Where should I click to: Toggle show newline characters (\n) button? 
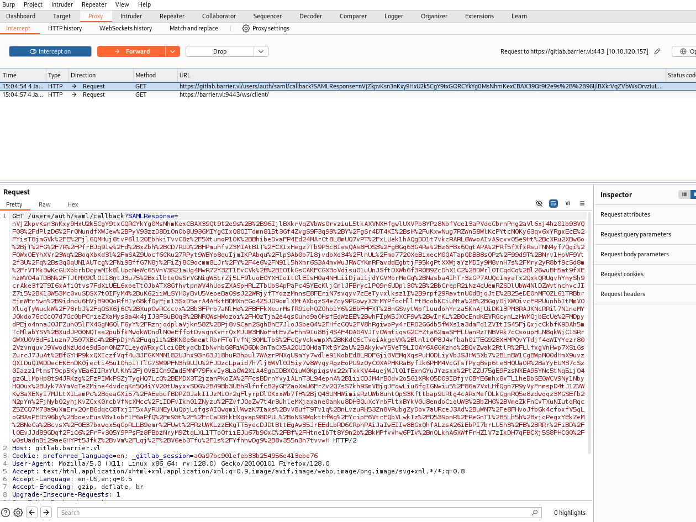tap(568, 203)
